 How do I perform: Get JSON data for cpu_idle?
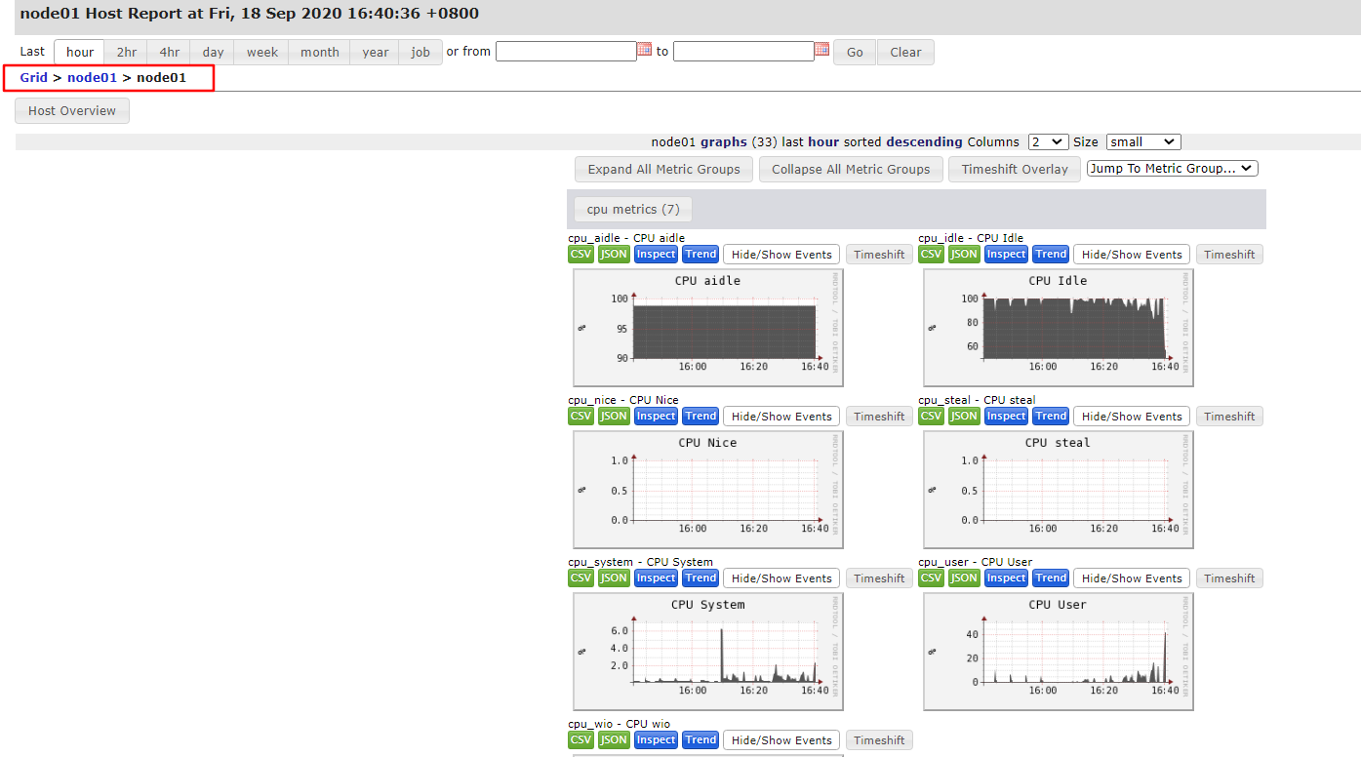(964, 255)
